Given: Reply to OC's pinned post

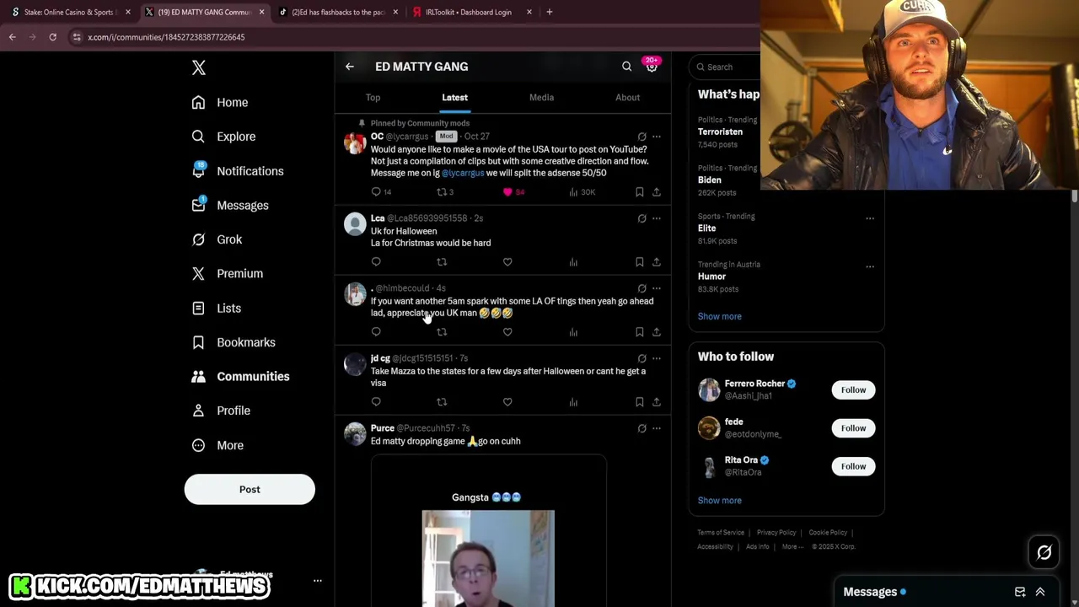Looking at the screenshot, I should [381, 192].
